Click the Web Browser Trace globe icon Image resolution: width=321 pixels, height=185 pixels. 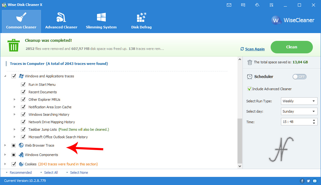click(x=21, y=145)
